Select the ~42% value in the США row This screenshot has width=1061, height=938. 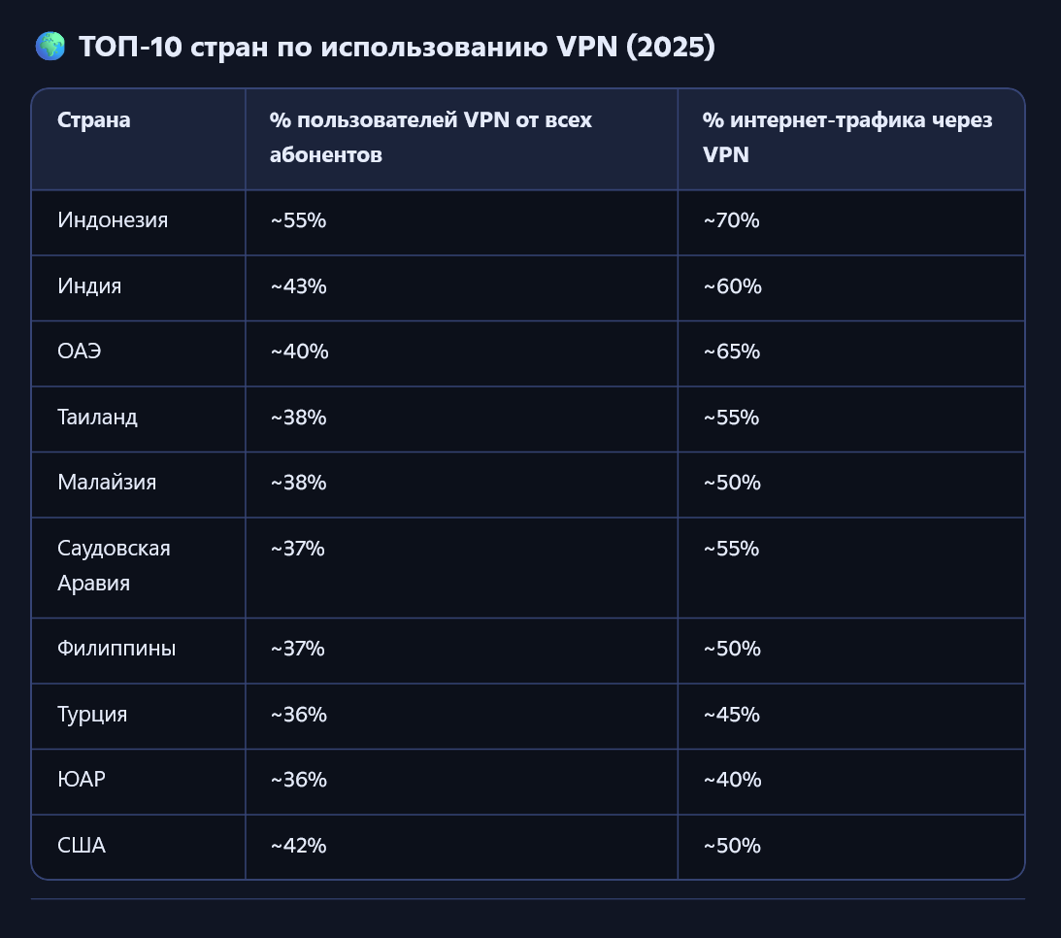pos(299,846)
